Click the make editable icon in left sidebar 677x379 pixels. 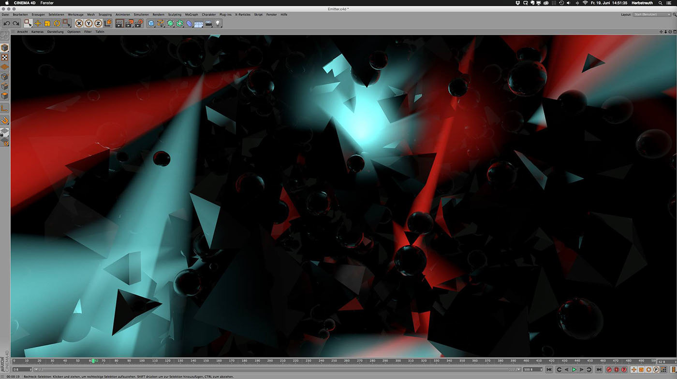tap(5, 36)
